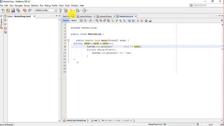Open the Run Project dropdown arrow

[74, 10]
